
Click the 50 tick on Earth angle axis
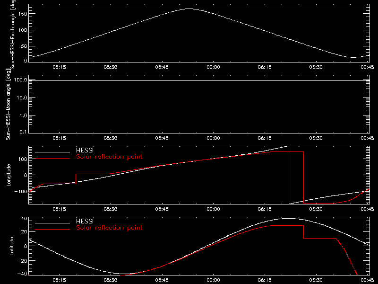[25, 46]
